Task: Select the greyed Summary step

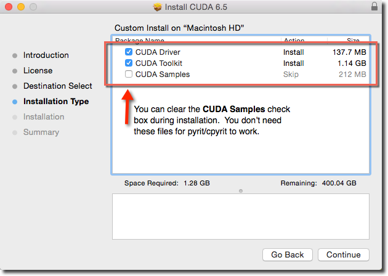Action: (41, 132)
